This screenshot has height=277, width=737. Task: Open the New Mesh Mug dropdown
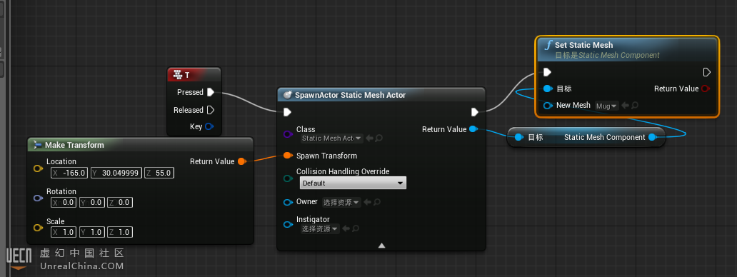point(607,106)
